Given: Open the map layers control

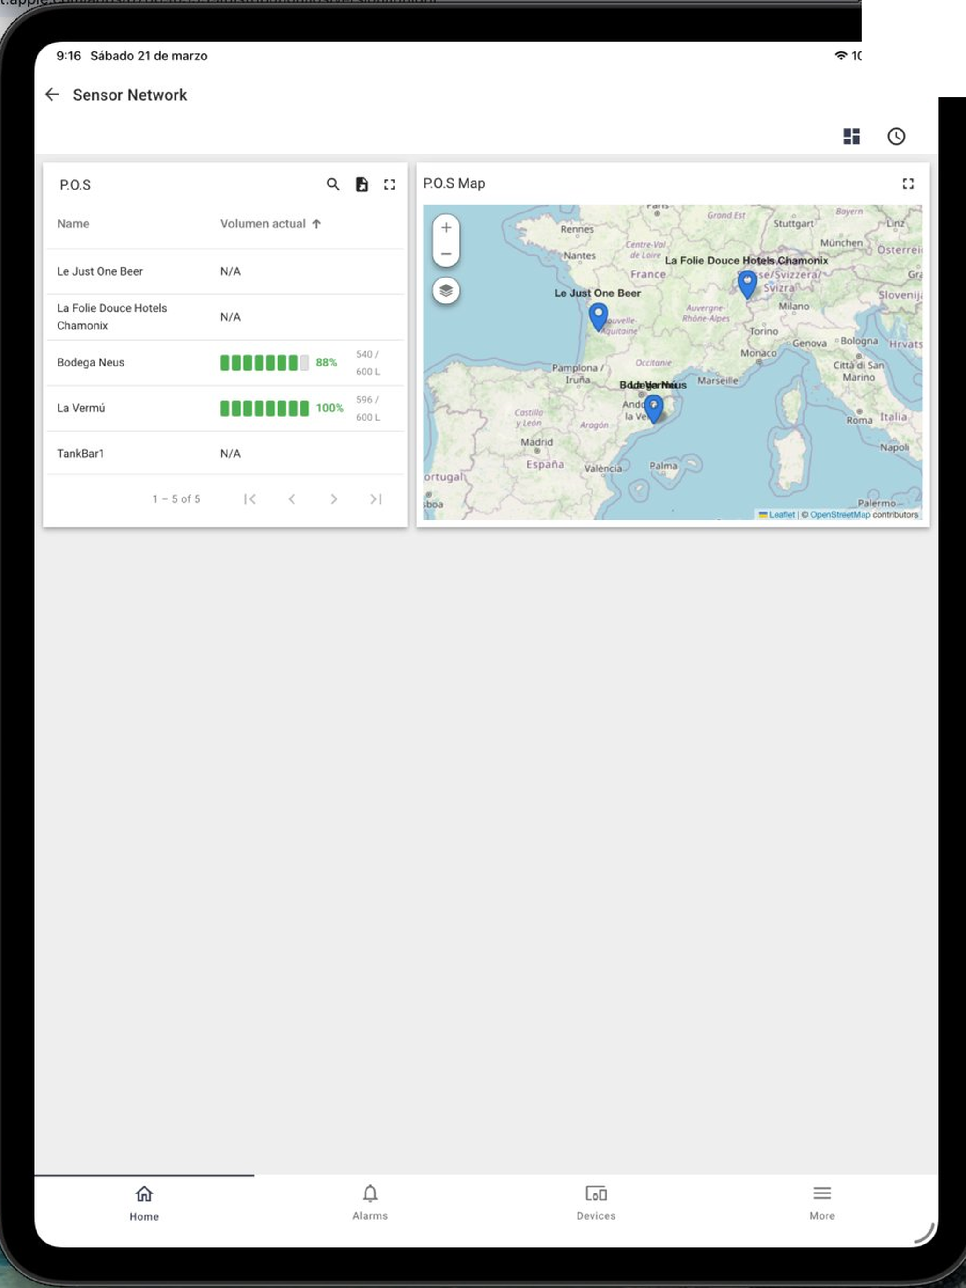Looking at the screenshot, I should [x=446, y=290].
